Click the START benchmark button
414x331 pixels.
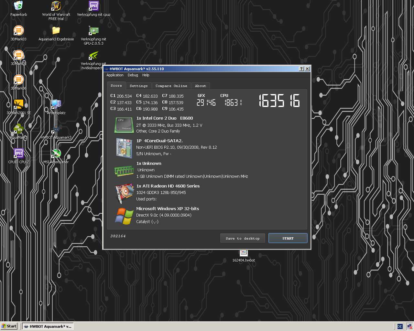(x=288, y=238)
